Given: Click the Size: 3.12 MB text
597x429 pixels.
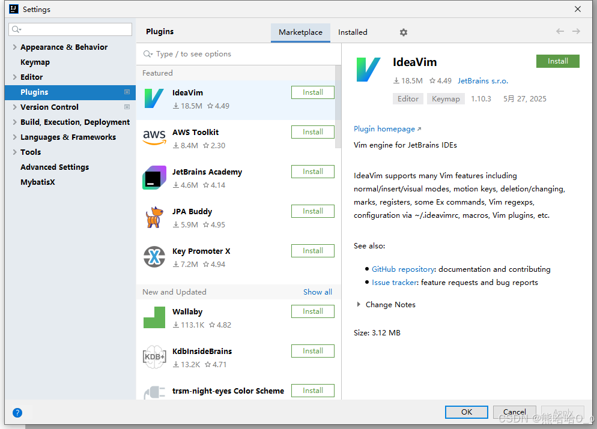Looking at the screenshot, I should 377,333.
